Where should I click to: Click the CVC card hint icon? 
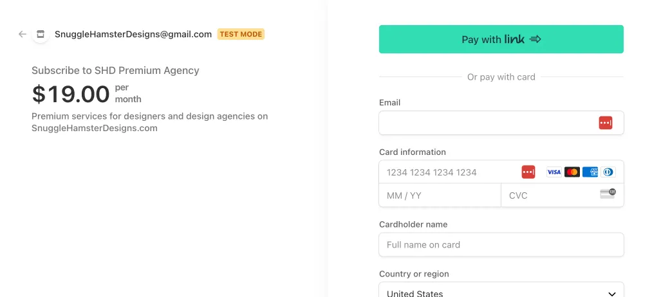point(608,194)
